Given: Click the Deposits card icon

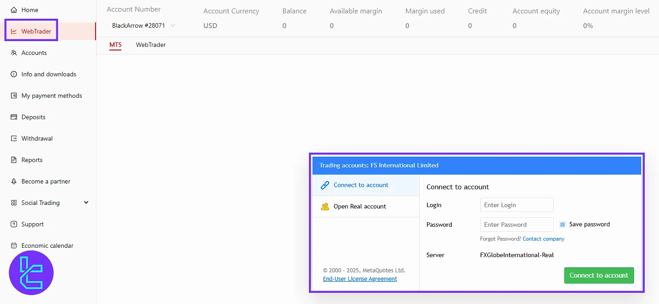Looking at the screenshot, I should [14, 117].
